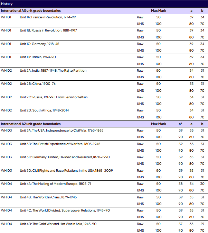Click WHI02 code in Unit 2D row
This screenshot has width=208, height=233.
point(6,110)
